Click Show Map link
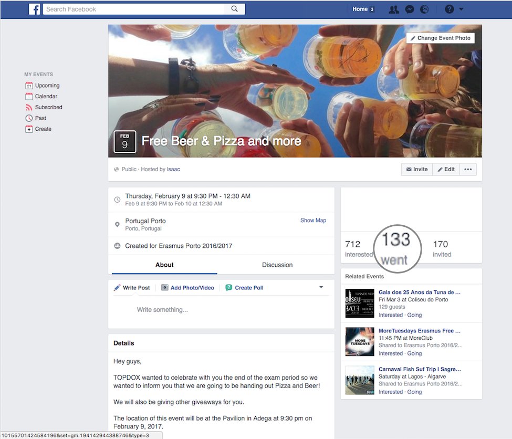 [x=313, y=221]
